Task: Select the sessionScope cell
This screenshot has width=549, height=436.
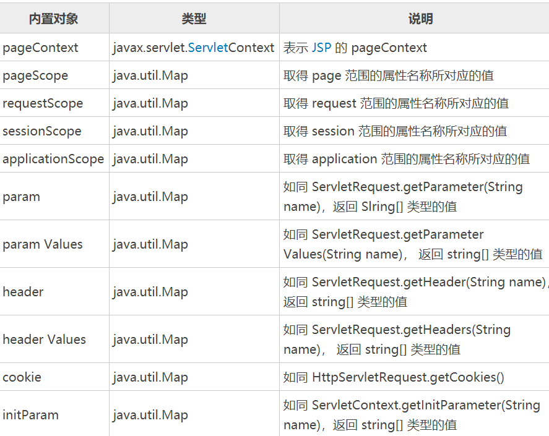Action: click(42, 131)
